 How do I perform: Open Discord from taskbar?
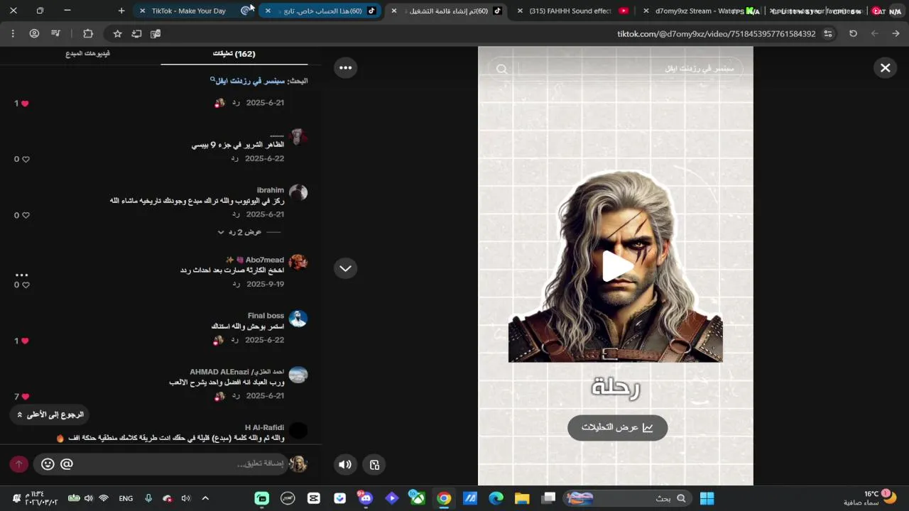point(365,498)
